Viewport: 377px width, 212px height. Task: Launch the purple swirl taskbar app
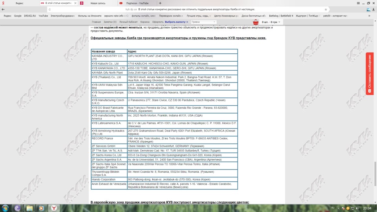(17, 208)
